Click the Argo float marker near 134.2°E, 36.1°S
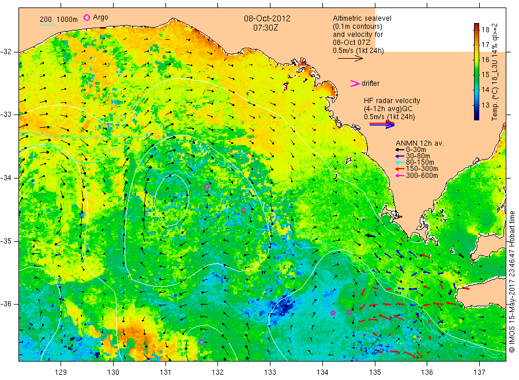519x380 pixels. [333, 313]
